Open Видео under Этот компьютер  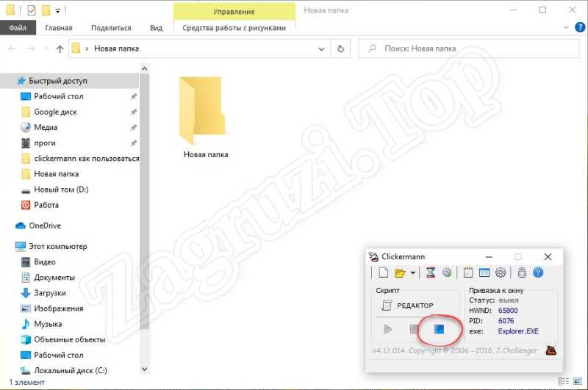[45, 262]
